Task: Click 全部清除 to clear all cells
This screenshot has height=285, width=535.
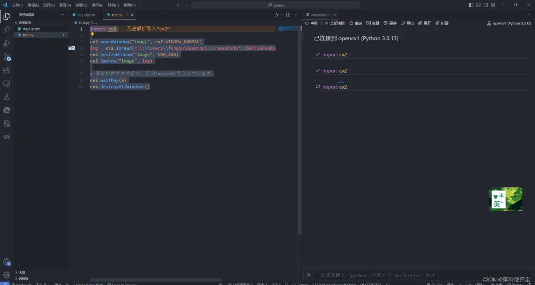Action: coord(335,23)
